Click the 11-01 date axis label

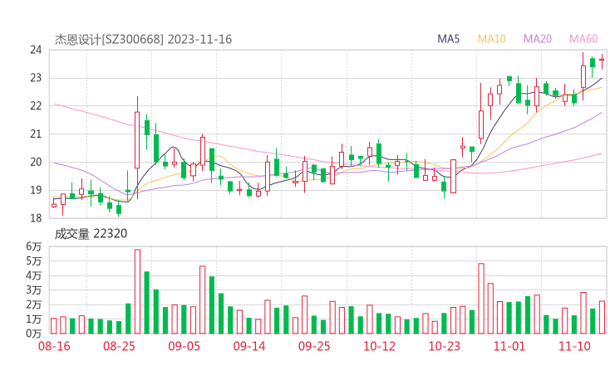coord(509,346)
